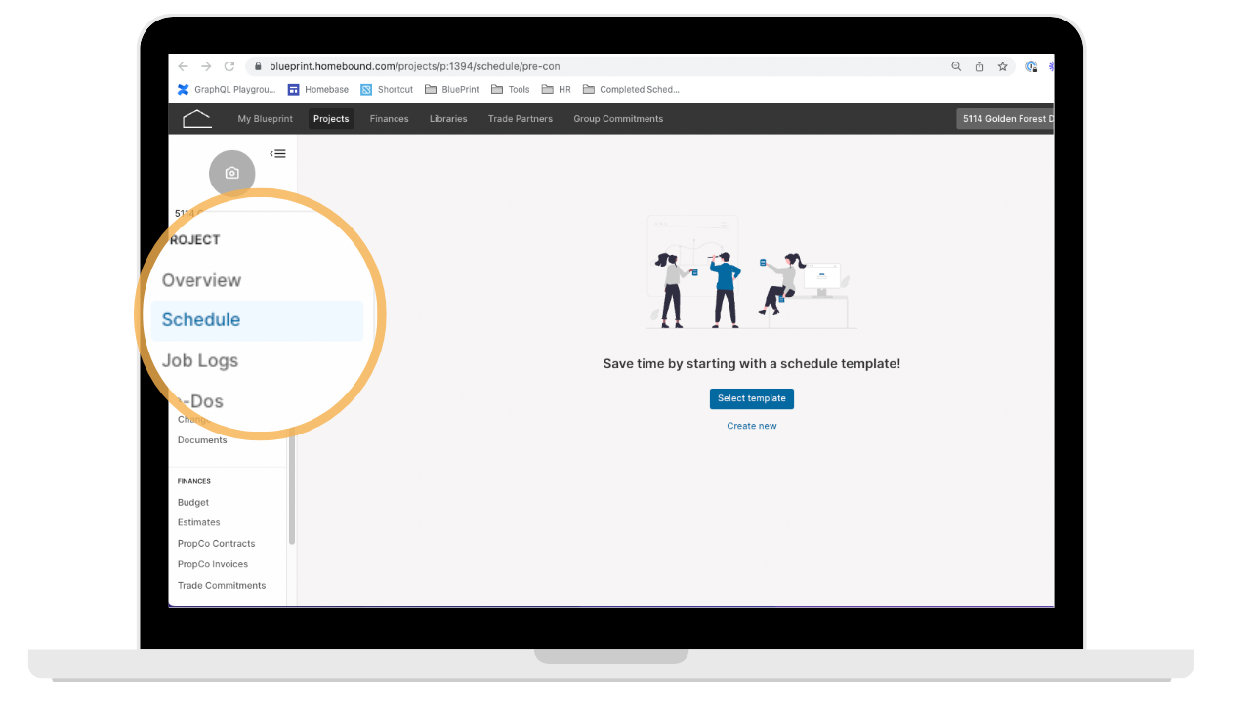Click the zoom magnifier icon in address bar
This screenshot has width=1250, height=703.
(x=956, y=66)
